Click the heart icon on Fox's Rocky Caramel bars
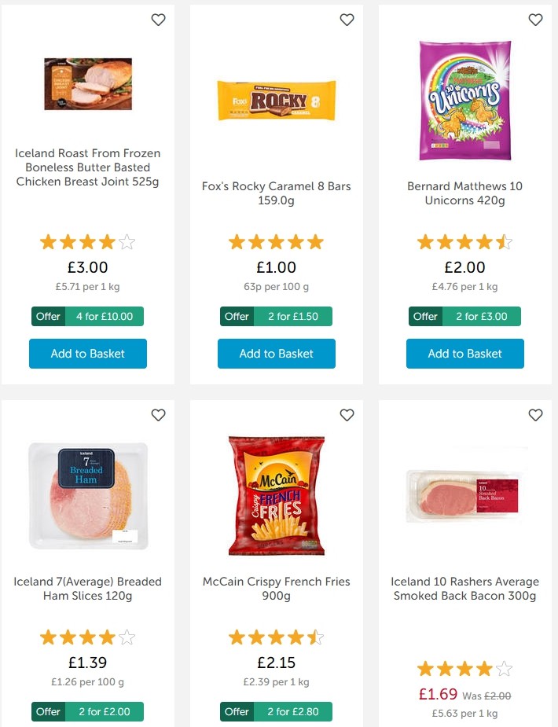 (347, 20)
